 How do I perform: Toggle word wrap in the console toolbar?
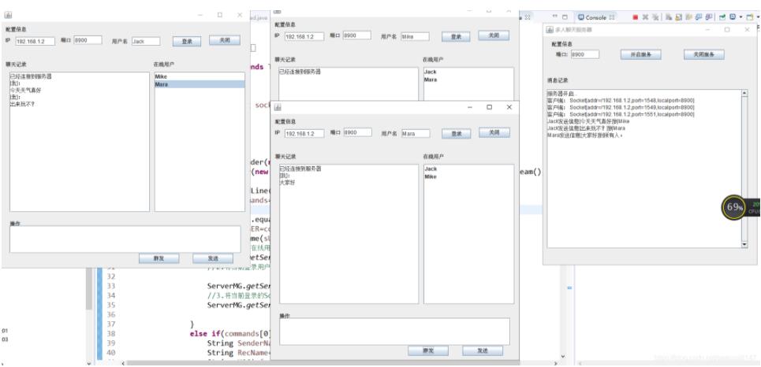point(688,17)
